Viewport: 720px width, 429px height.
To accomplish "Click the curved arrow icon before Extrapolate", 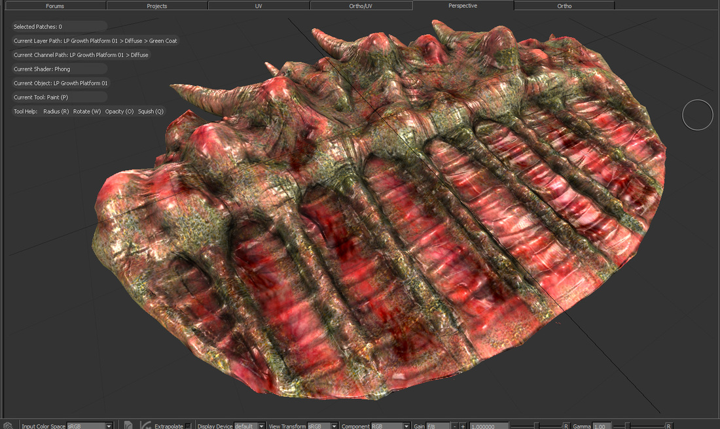I will coord(145,425).
